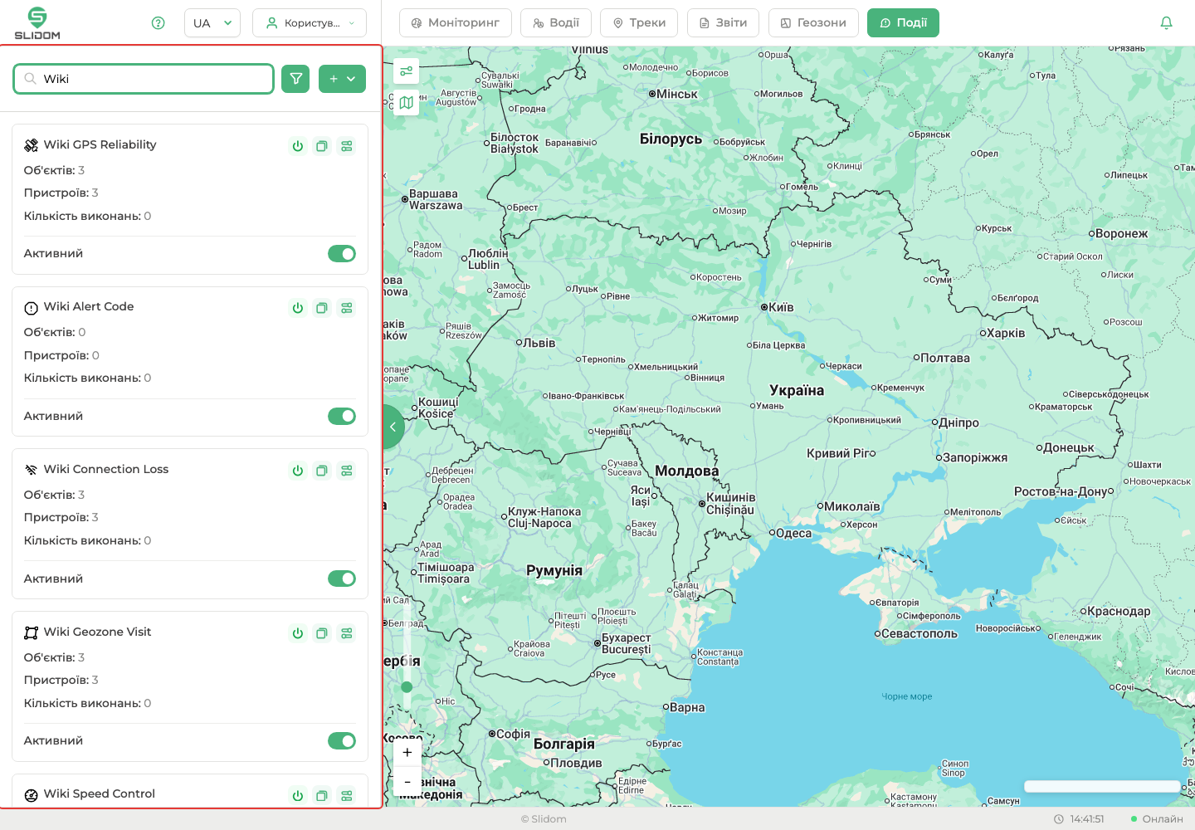
Task: Toggle Активний switch for Wiki Connection Loss
Action: pos(342,579)
